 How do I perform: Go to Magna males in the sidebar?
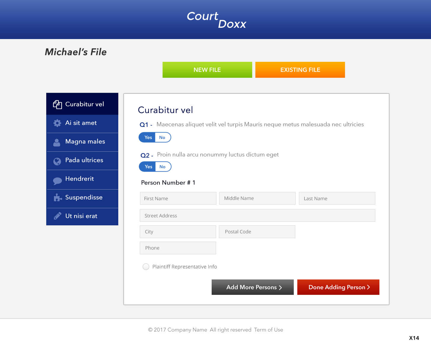tap(82, 142)
